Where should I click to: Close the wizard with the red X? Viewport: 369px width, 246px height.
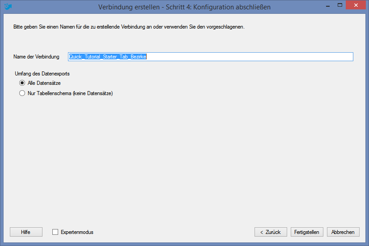point(356,5)
